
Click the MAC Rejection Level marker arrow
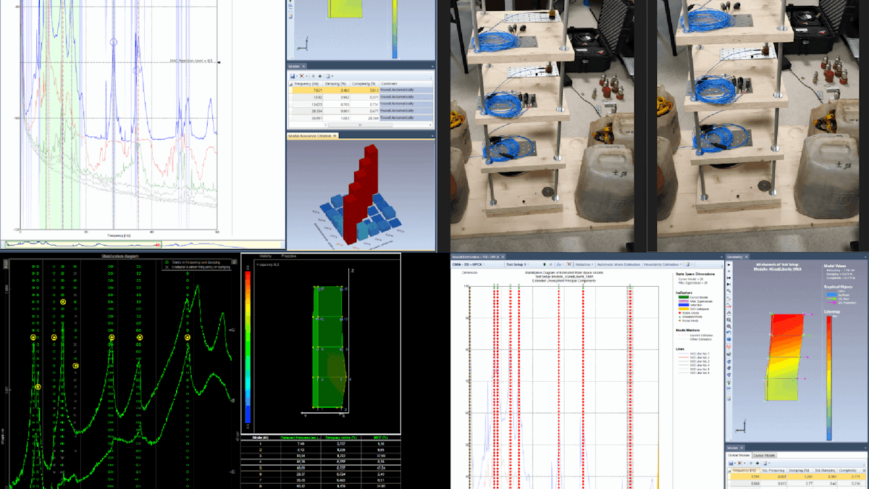(x=219, y=62)
